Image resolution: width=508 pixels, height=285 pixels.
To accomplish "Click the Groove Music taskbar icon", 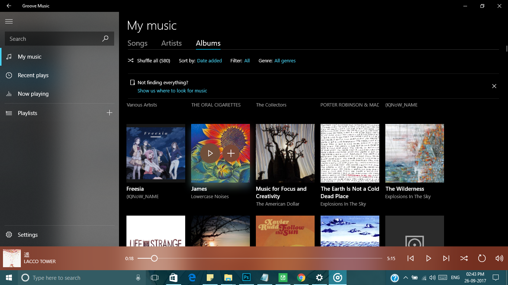I will tap(338, 278).
